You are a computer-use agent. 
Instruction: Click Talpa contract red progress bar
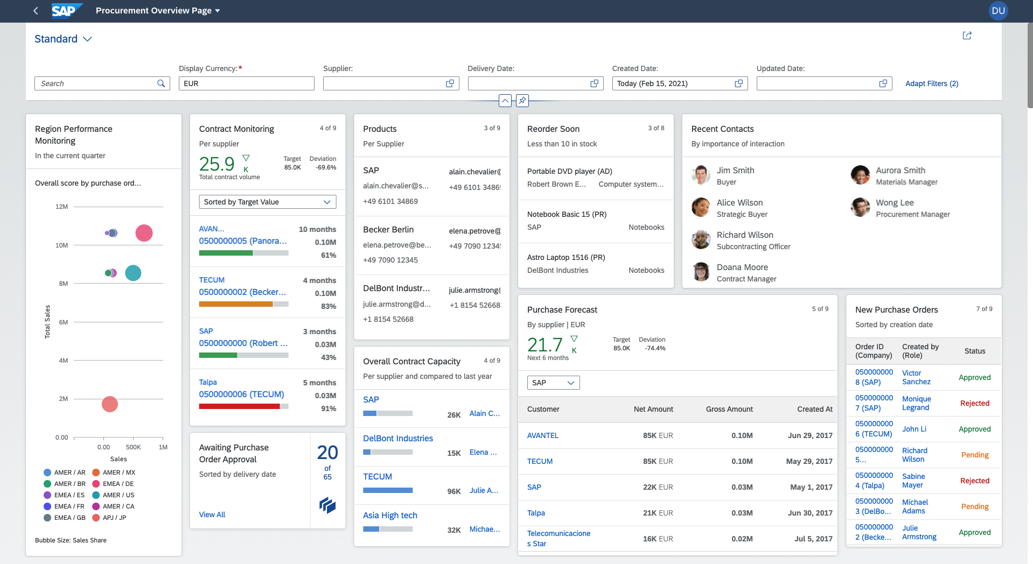(x=239, y=406)
